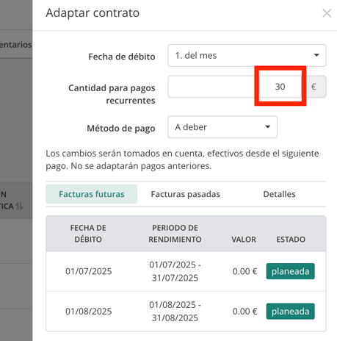Click the Fecha de débito column header
The width and height of the screenshot is (337, 341).
pos(88,234)
